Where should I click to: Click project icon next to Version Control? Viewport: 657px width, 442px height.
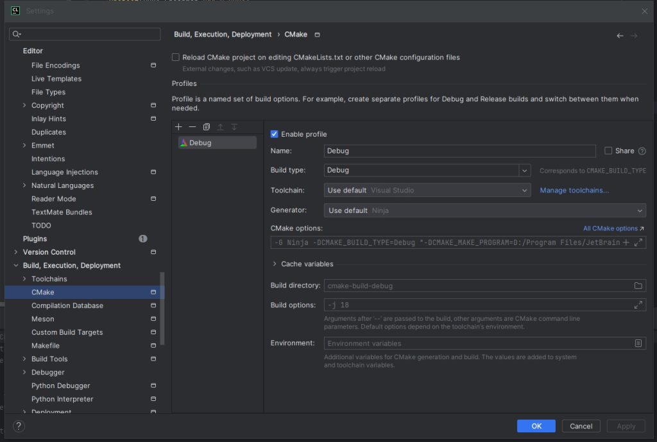click(153, 252)
